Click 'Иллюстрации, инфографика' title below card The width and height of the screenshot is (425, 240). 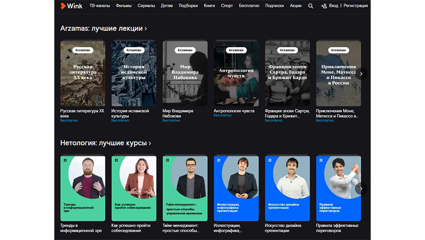coord(228,228)
